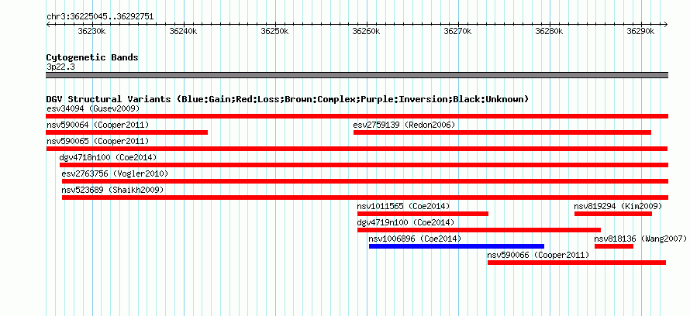Image resolution: width=690 pixels, height=316 pixels.
Task: Open the nsv590065 (Cooper2011) label
Action: [x=98, y=141]
